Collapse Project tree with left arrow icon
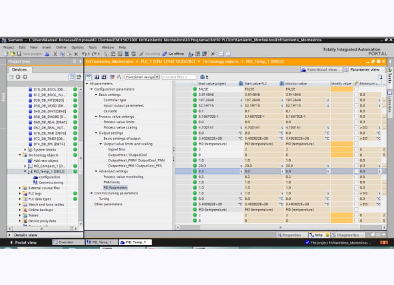The image size is (394, 285). pos(80,61)
